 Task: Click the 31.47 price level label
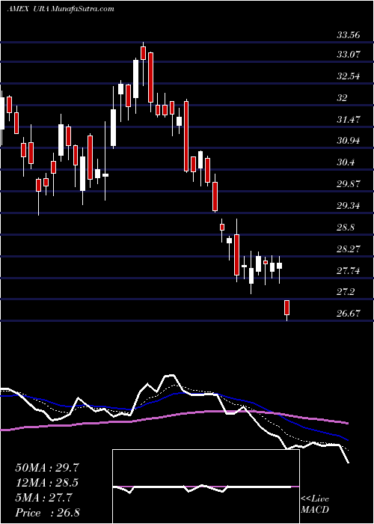pos(349,119)
